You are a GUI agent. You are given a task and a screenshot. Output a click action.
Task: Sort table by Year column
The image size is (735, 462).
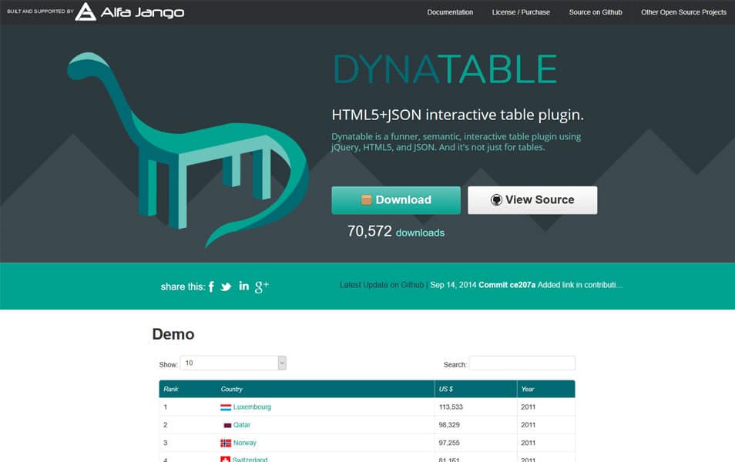click(x=528, y=389)
